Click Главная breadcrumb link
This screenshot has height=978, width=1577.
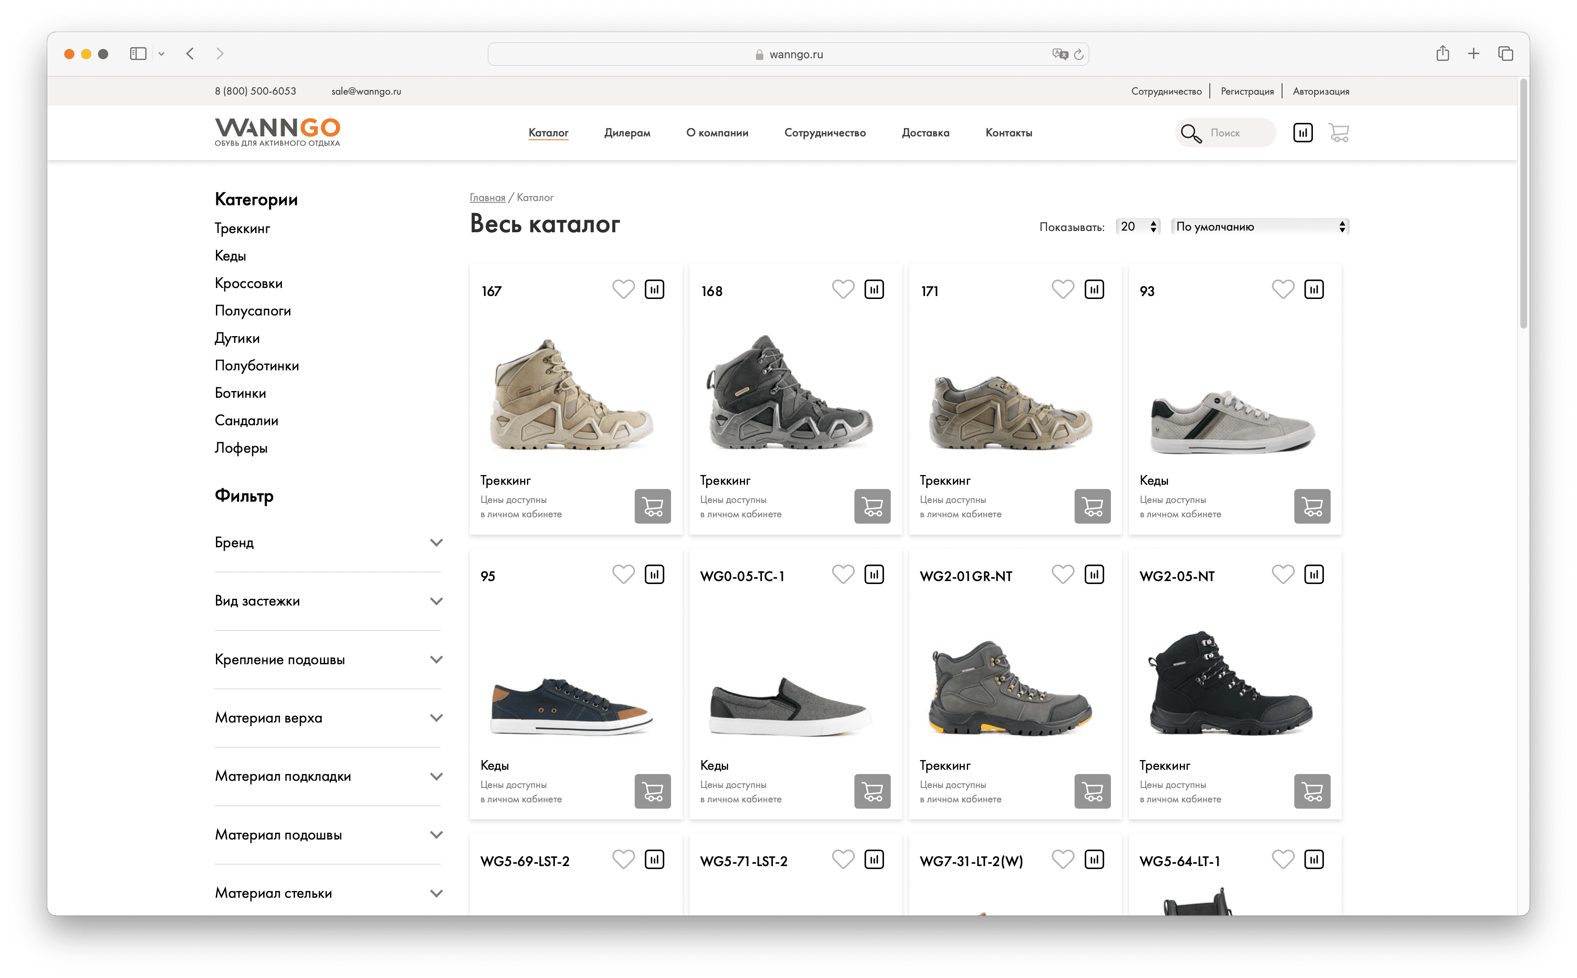(487, 197)
